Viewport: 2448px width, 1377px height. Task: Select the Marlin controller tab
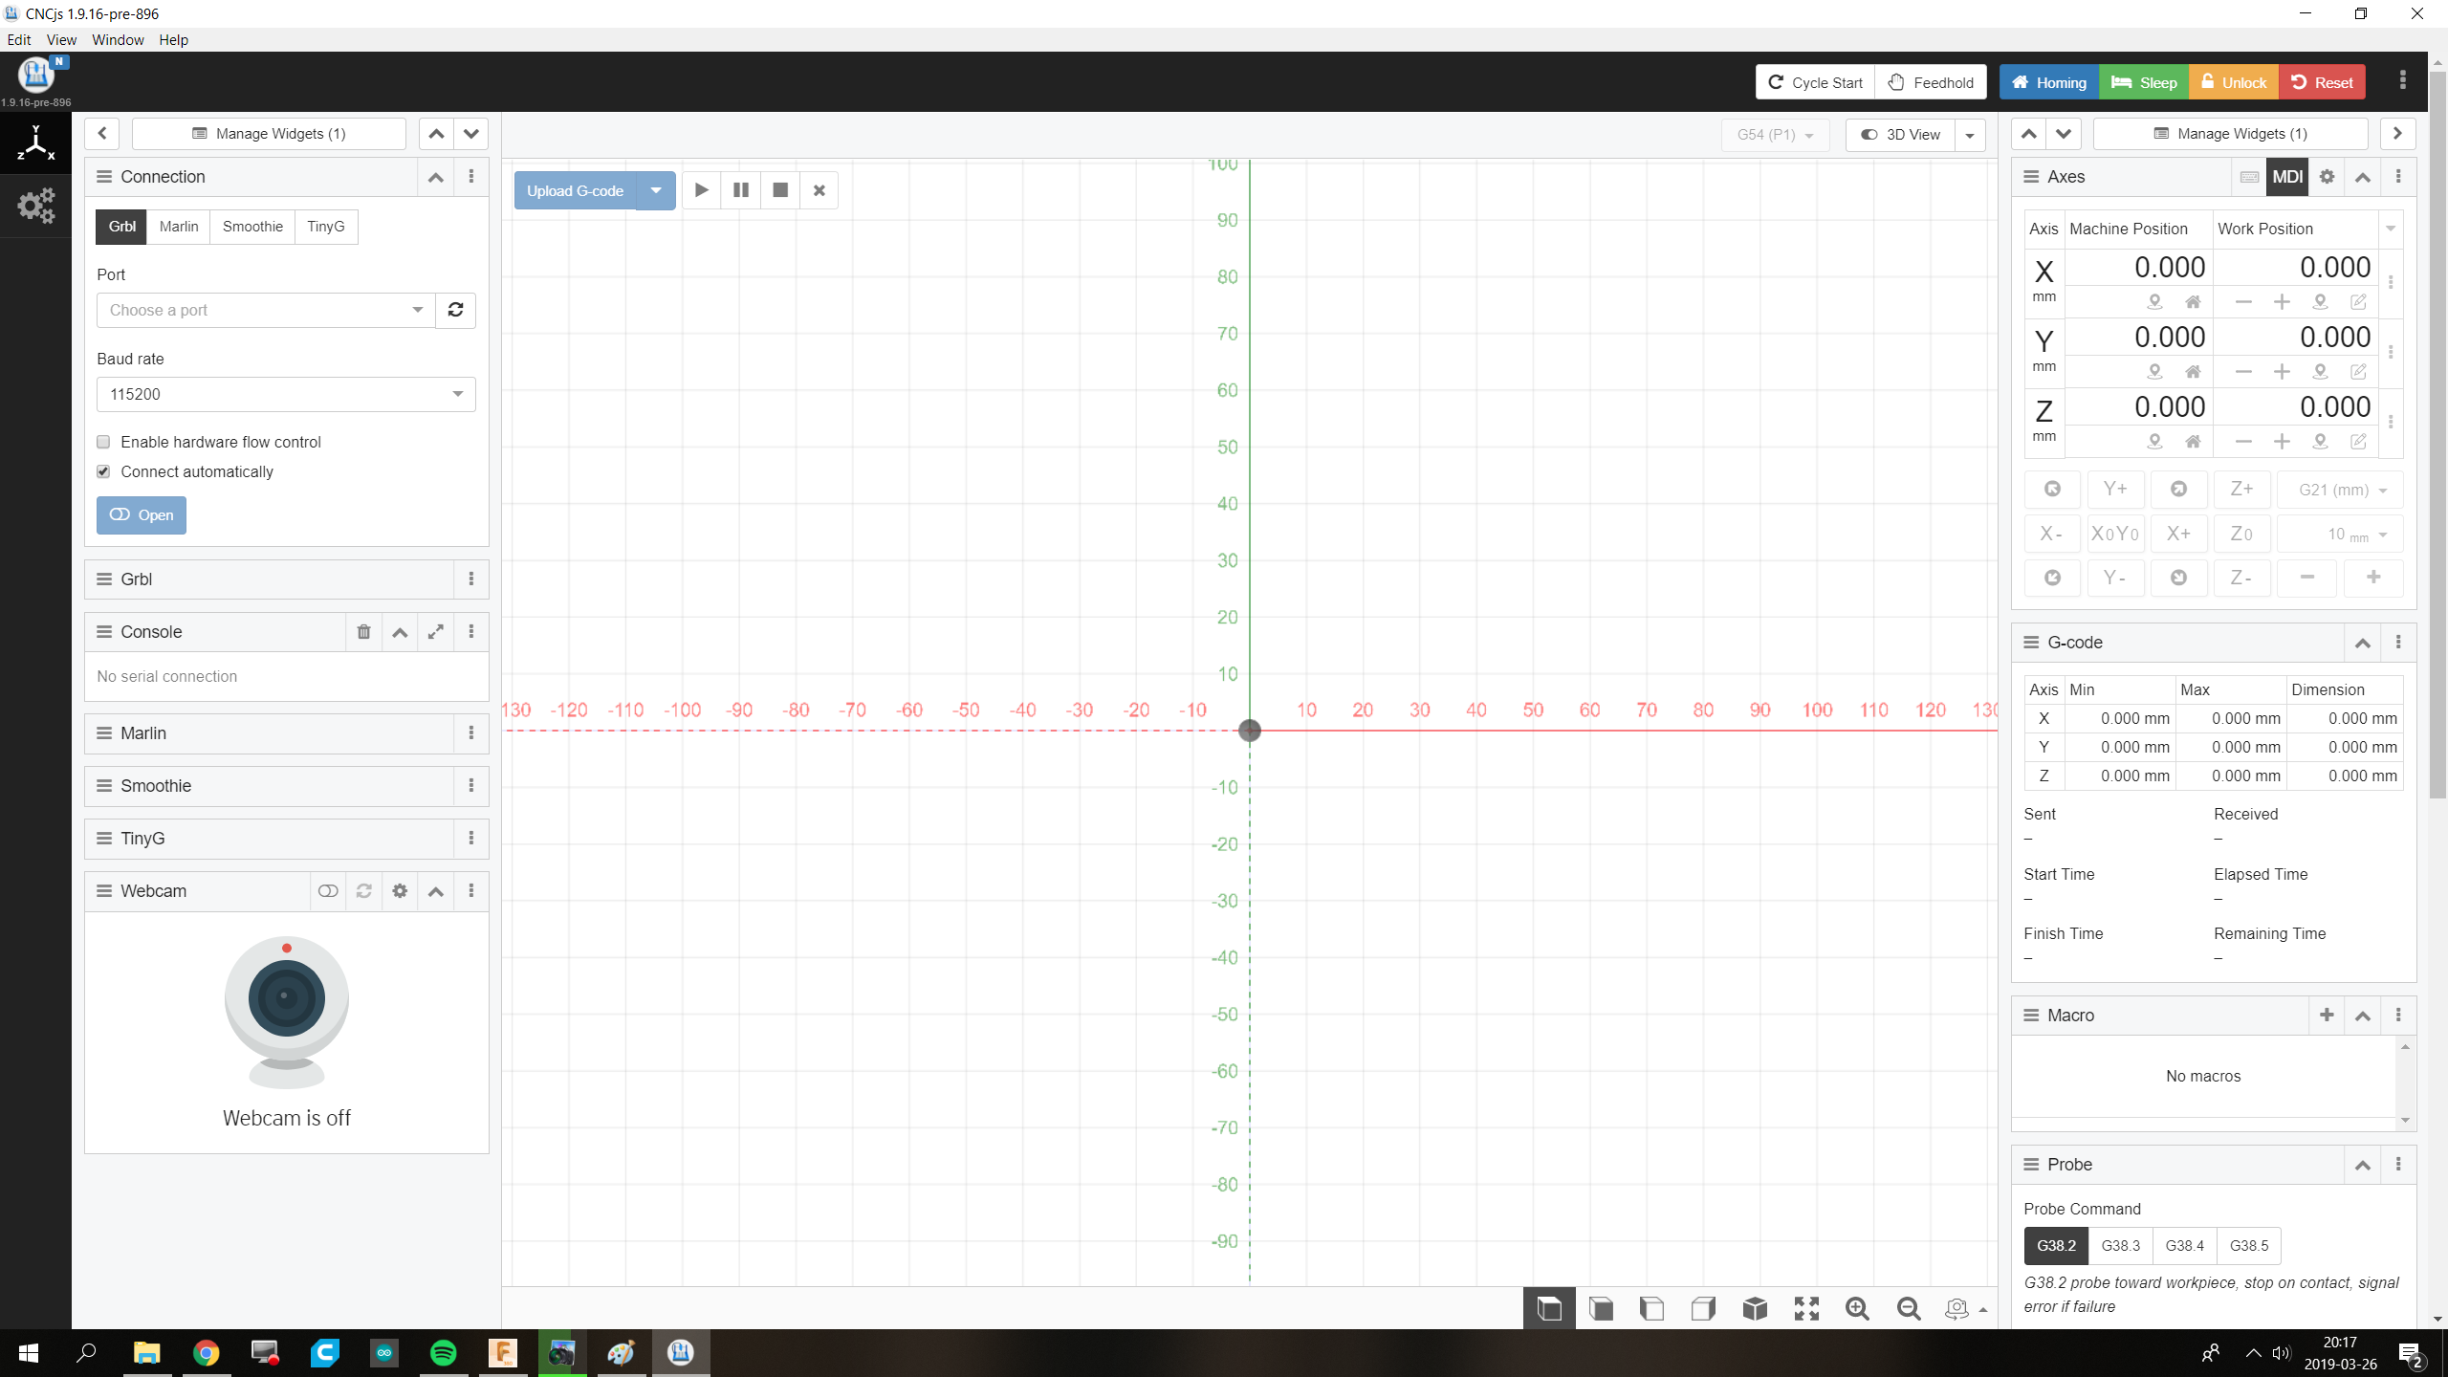tap(179, 227)
